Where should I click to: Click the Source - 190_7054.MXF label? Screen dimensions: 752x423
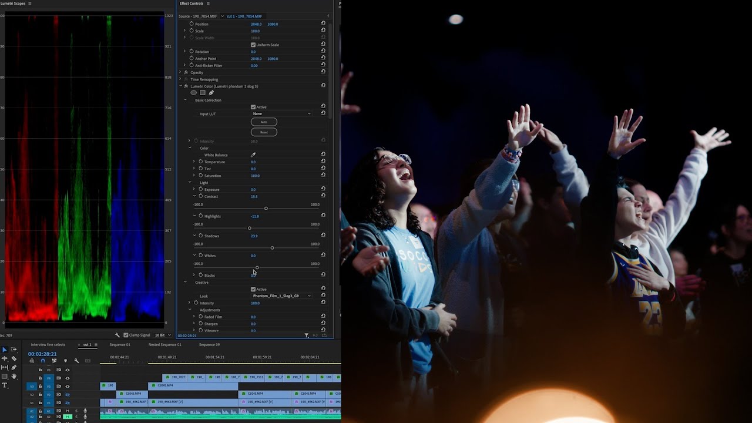tap(199, 16)
